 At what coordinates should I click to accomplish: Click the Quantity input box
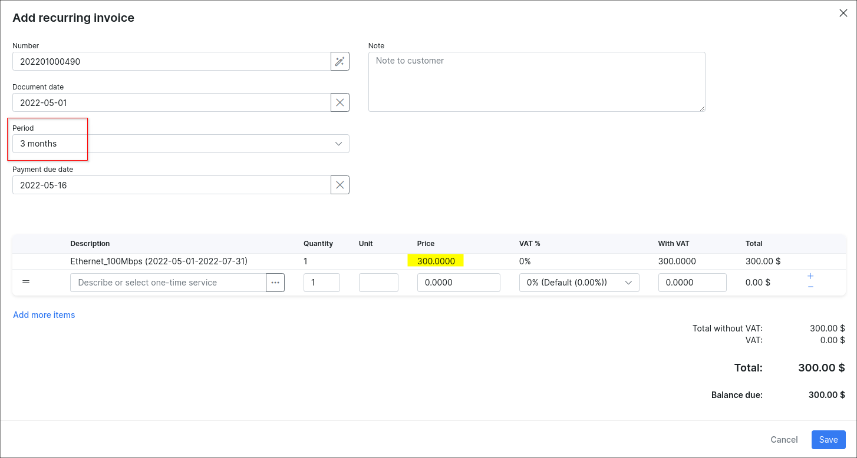(321, 283)
